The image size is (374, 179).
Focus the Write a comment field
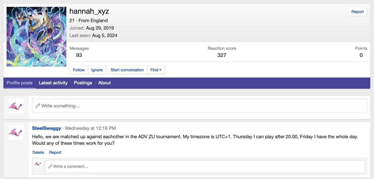205,166
